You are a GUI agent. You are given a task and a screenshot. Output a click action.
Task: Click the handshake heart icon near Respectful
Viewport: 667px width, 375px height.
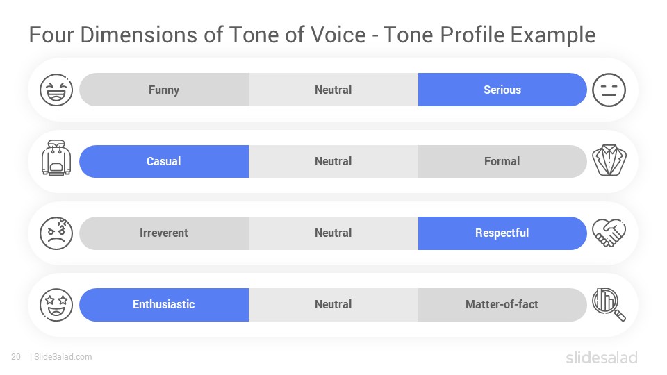(x=609, y=233)
